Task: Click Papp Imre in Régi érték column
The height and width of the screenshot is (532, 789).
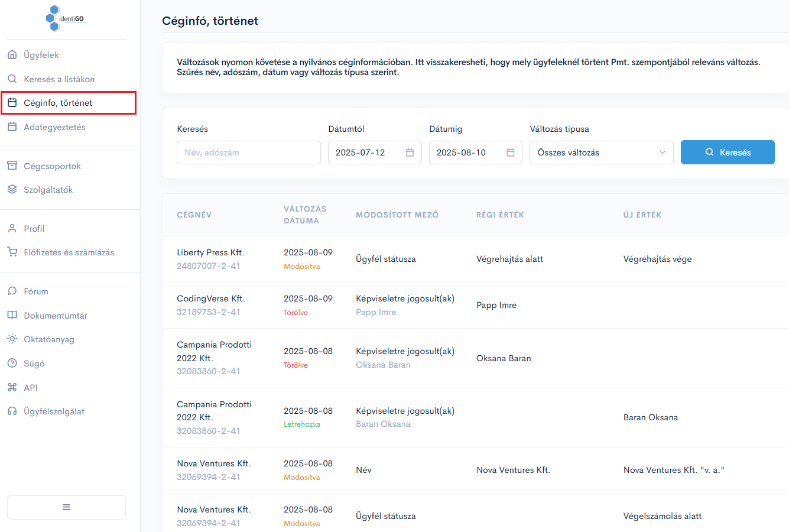Action: point(496,305)
